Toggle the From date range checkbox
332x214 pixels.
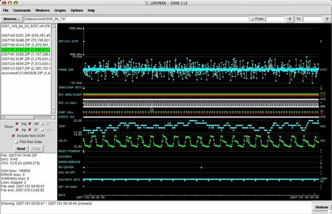tap(252, 19)
